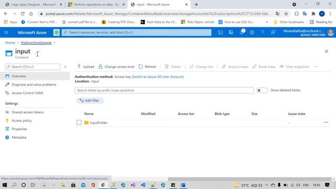This screenshot has height=189, width=336.
Task: Open the Azure portal hamburger menu
Action: click(x=6, y=33)
